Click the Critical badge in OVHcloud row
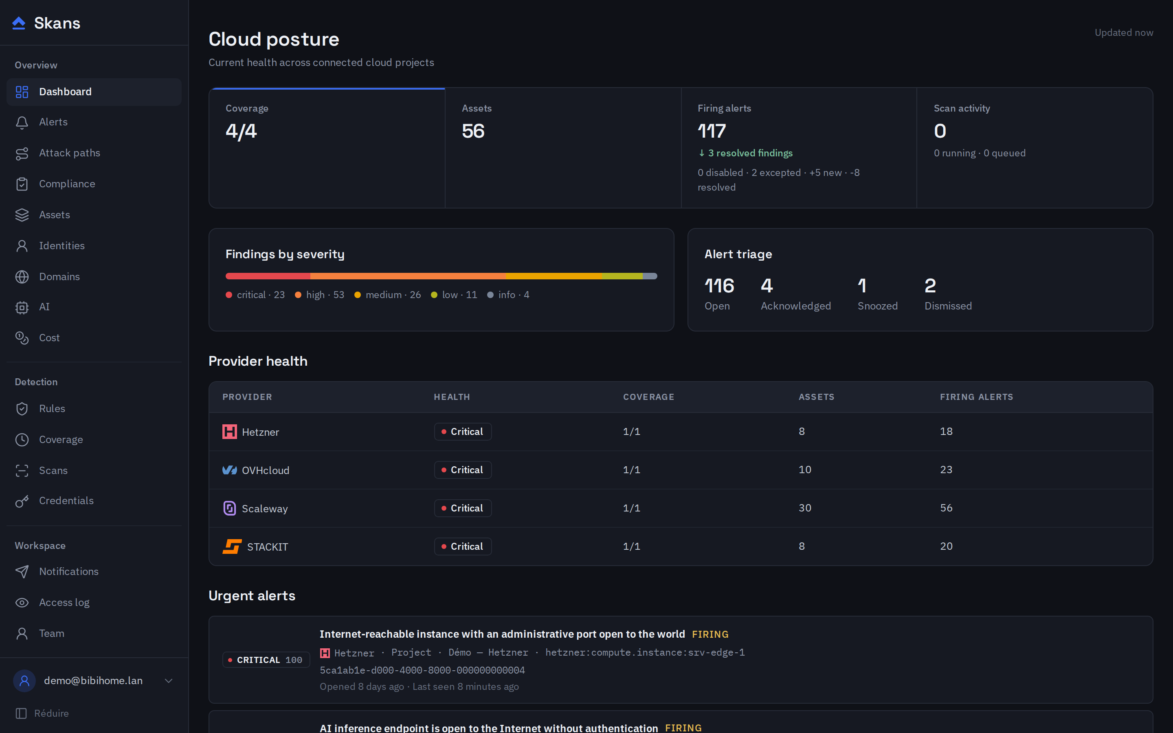This screenshot has width=1173, height=733. [463, 470]
